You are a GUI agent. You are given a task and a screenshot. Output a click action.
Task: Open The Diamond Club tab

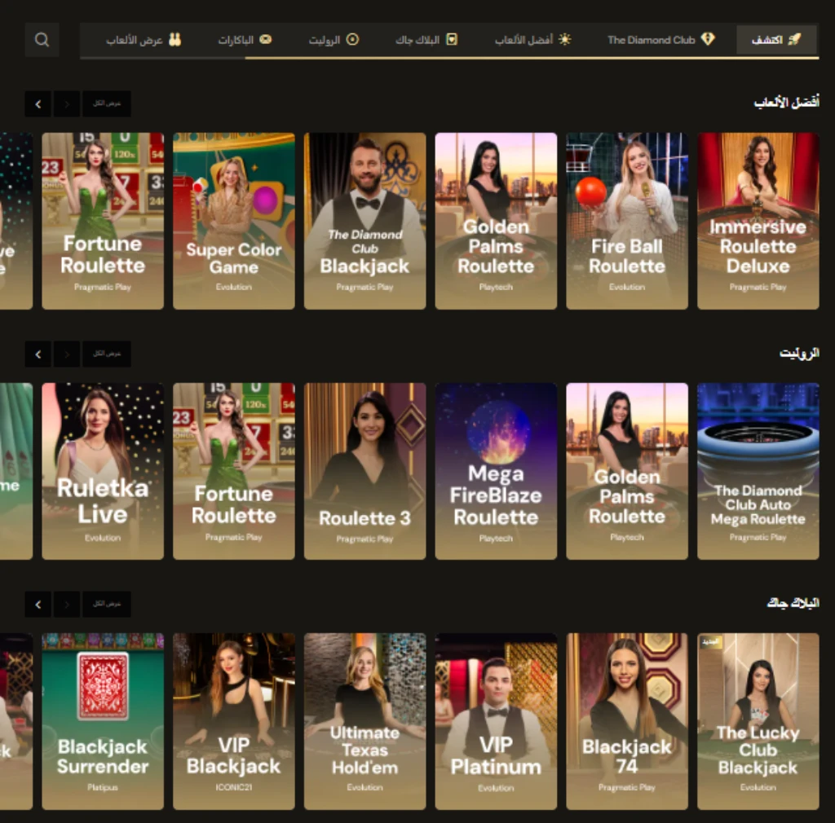tap(660, 40)
